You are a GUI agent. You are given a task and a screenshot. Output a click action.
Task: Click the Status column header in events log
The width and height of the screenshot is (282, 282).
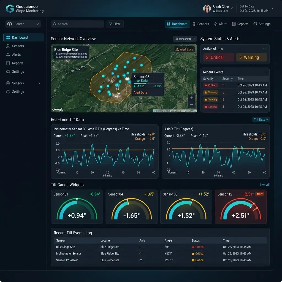(196, 240)
